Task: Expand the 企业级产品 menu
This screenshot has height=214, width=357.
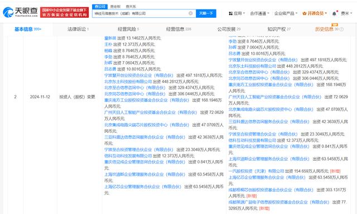Action: point(286,13)
